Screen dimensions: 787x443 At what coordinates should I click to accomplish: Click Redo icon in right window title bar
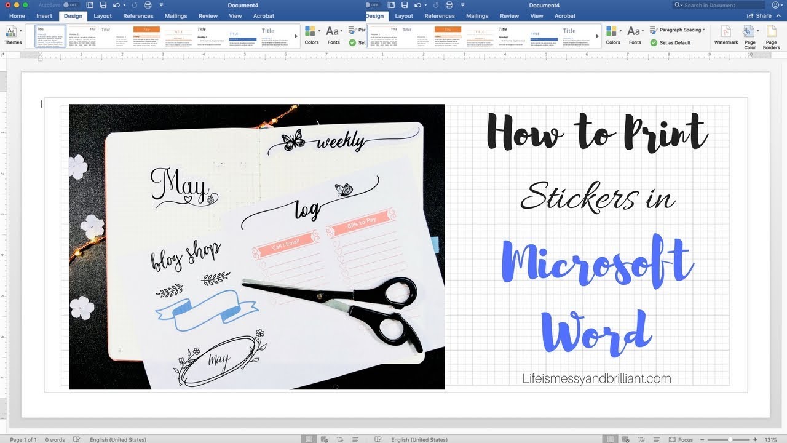coord(436,5)
